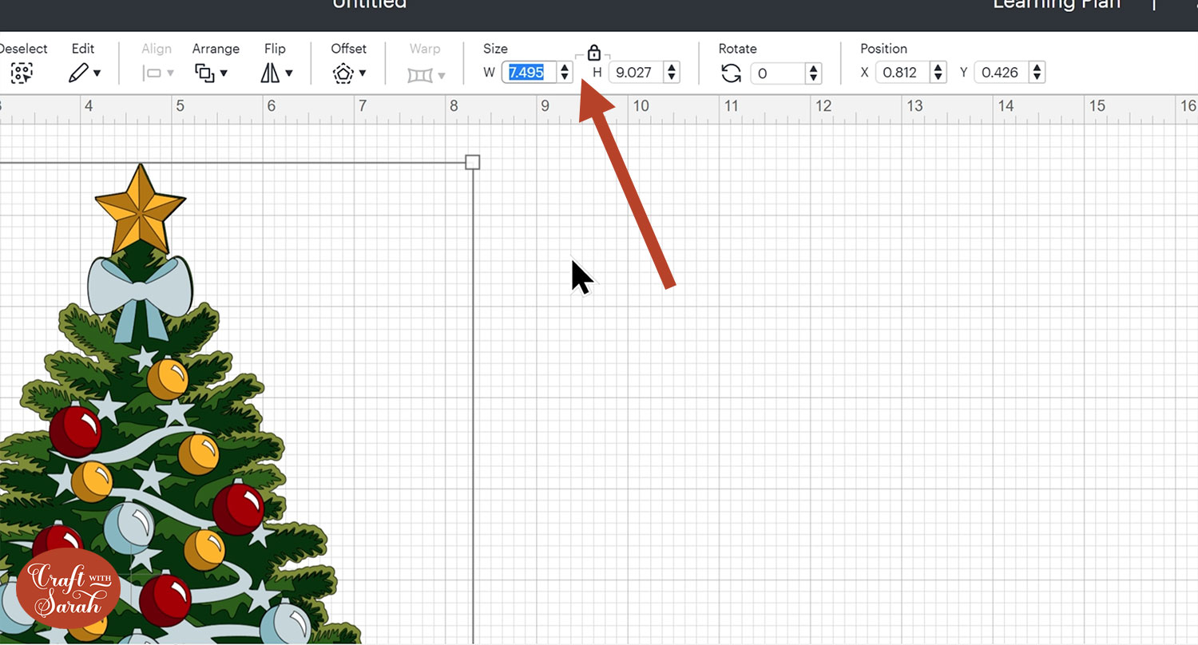Decrease width with the W down arrow

[565, 77]
